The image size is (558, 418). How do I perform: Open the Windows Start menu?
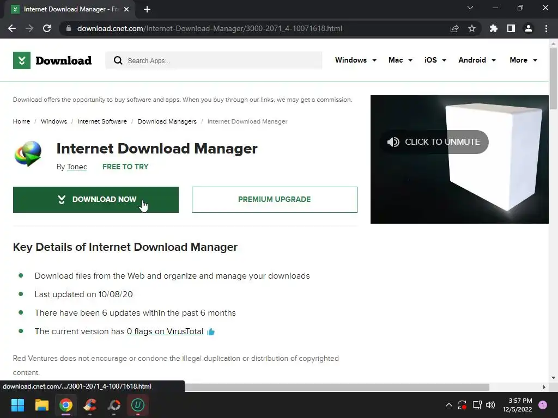[17, 405]
